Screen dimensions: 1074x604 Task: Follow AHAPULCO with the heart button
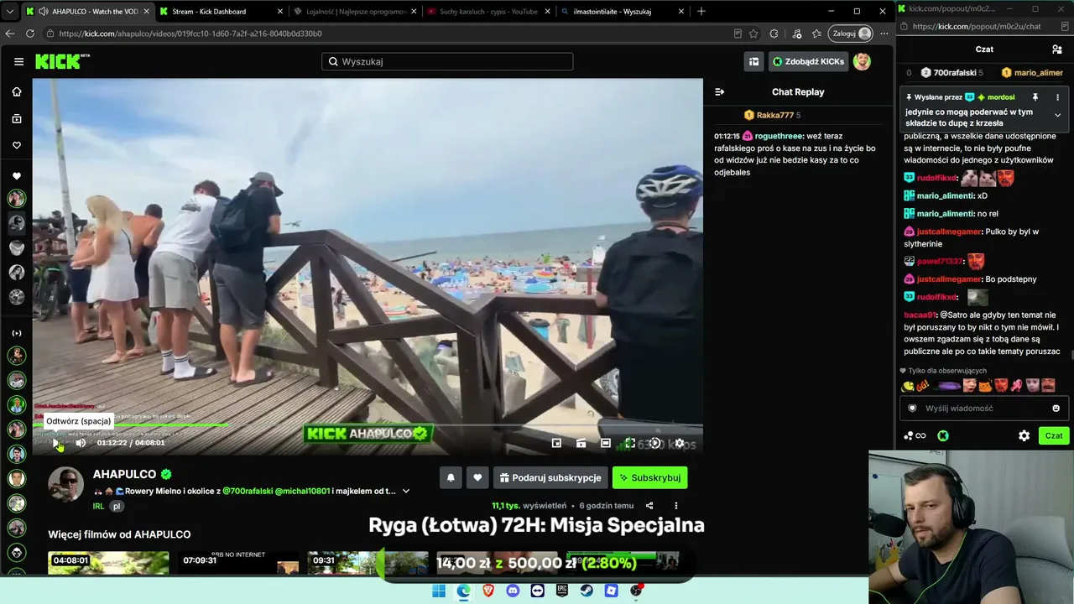point(477,477)
